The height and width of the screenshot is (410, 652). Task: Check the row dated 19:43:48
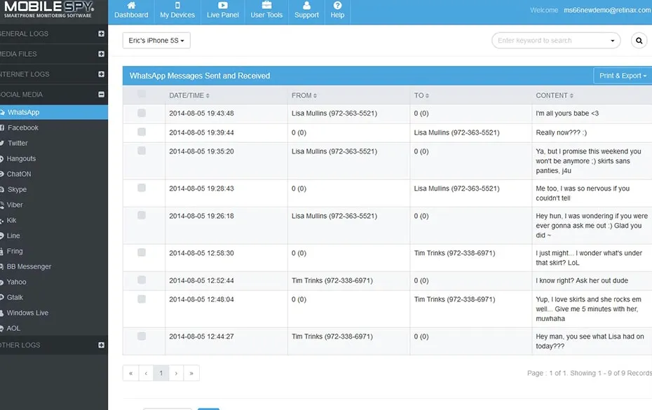(142, 113)
